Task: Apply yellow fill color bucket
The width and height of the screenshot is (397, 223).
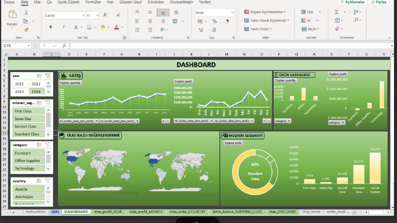Action: [x=103, y=27]
